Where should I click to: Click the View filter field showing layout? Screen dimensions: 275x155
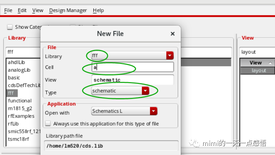[x=257, y=52]
